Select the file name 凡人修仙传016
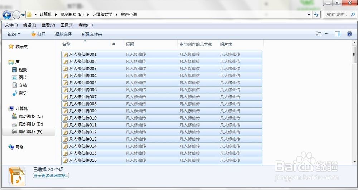Screen dimensions: 358x190 coord(83,160)
